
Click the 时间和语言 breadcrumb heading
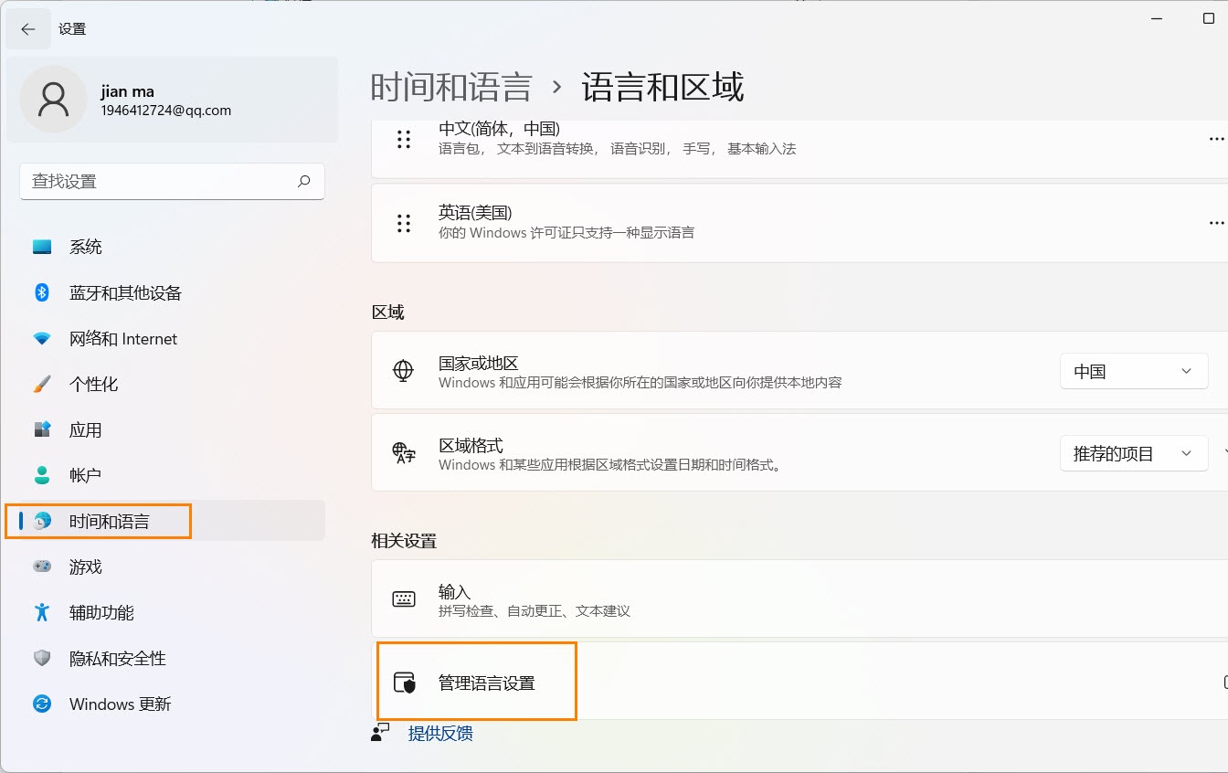pos(451,87)
